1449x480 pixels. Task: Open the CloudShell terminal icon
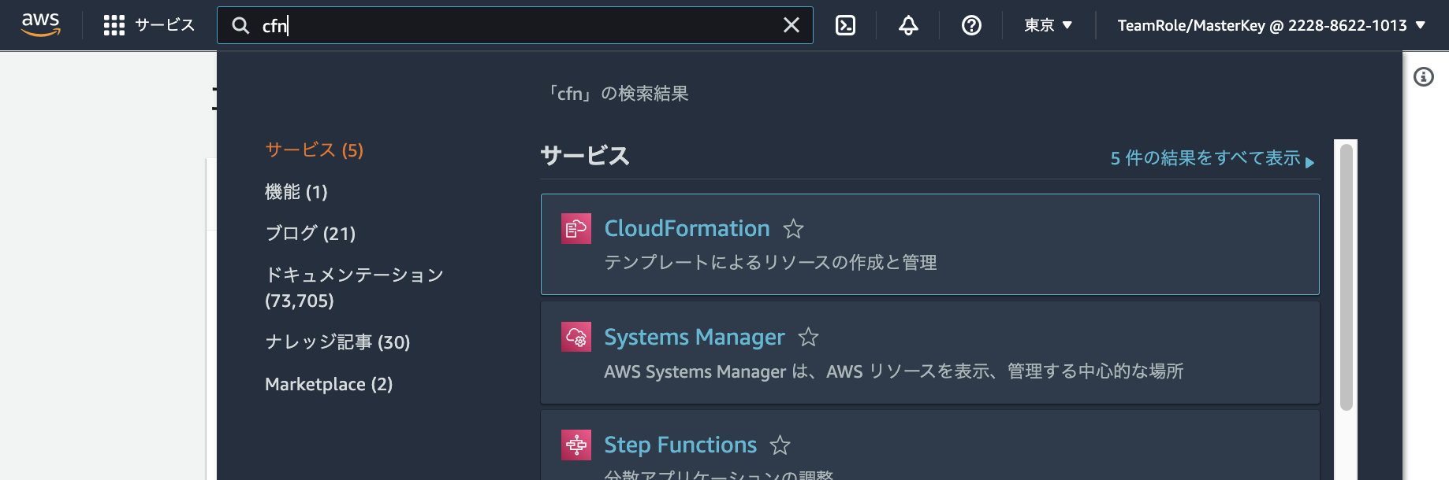pos(845,25)
